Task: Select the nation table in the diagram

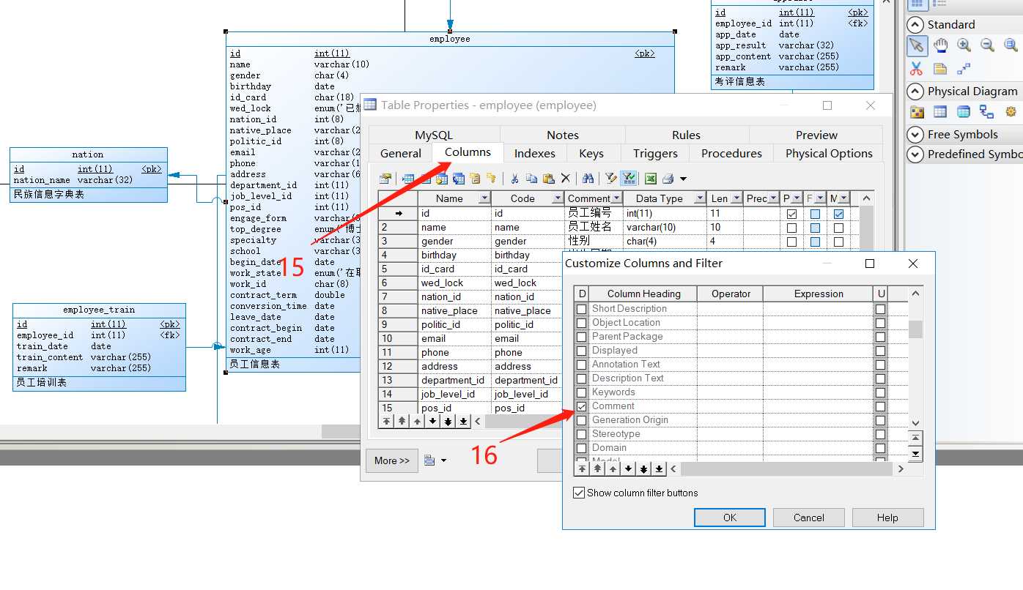Action: point(88,175)
